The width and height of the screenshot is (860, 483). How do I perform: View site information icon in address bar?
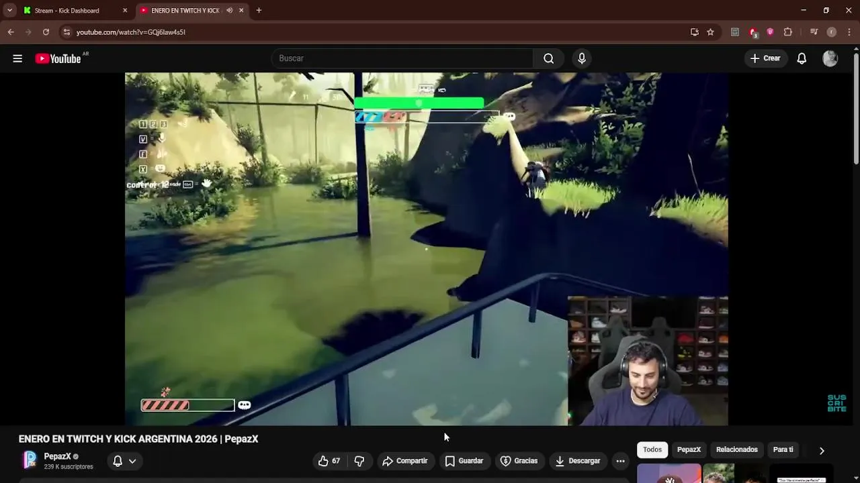coord(66,32)
